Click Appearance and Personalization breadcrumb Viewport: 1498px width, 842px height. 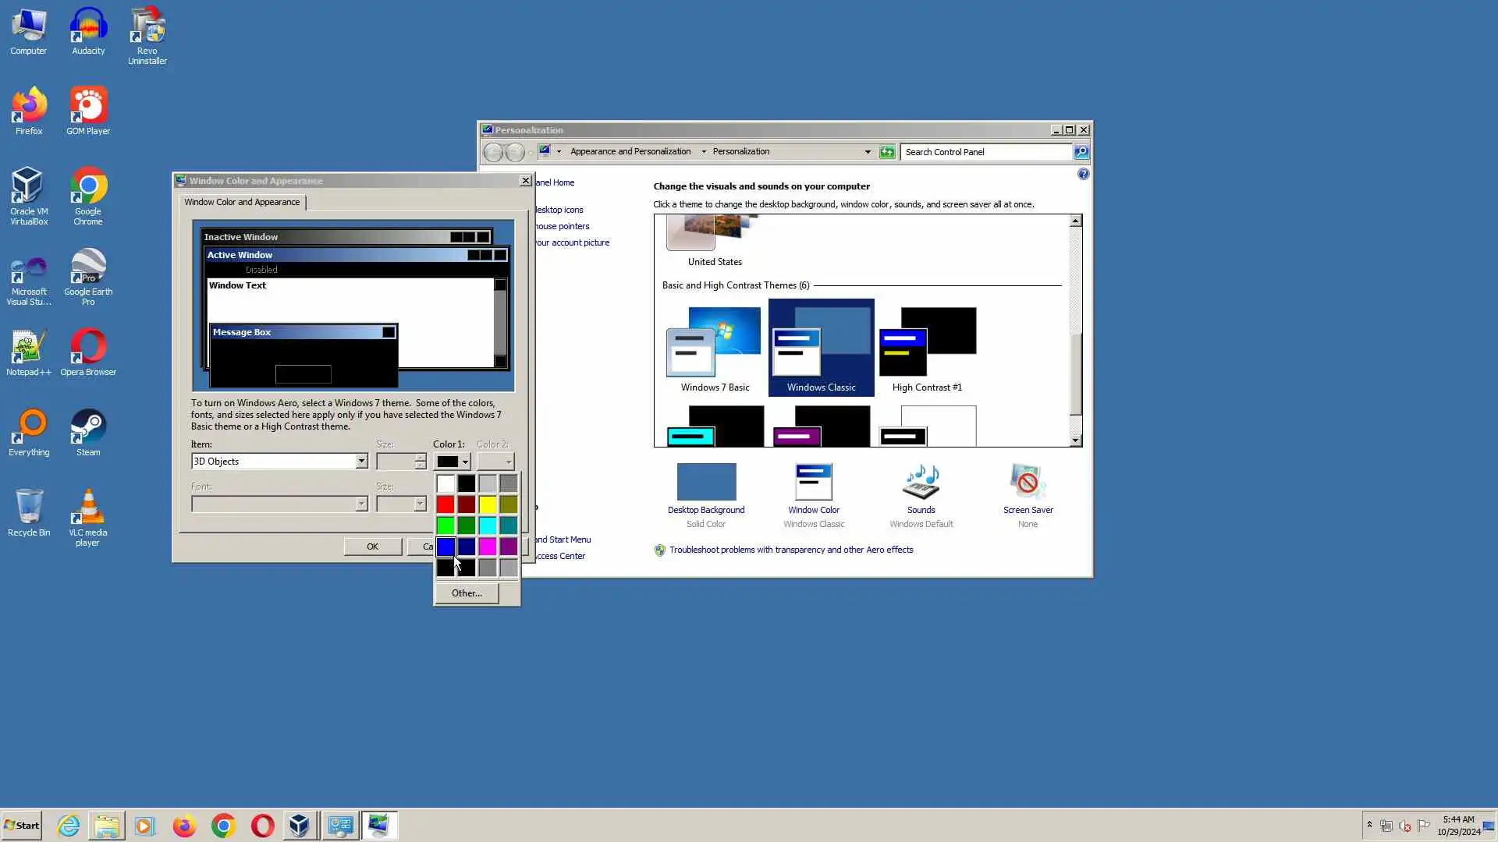click(630, 152)
